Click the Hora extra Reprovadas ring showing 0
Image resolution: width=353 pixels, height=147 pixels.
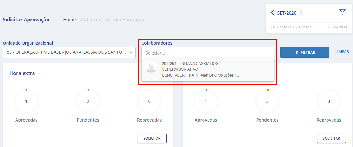pyautogui.click(x=149, y=101)
